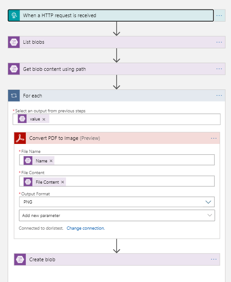Click the Adobe PDF connector icon

tap(20, 138)
